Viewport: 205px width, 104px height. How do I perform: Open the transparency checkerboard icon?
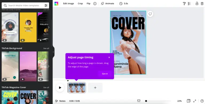coord(190,4)
